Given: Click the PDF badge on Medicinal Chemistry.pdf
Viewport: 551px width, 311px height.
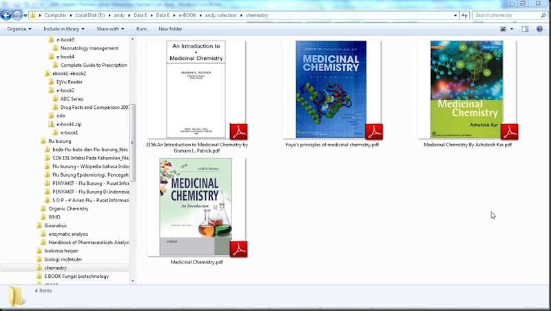Looking at the screenshot, I should [238, 249].
